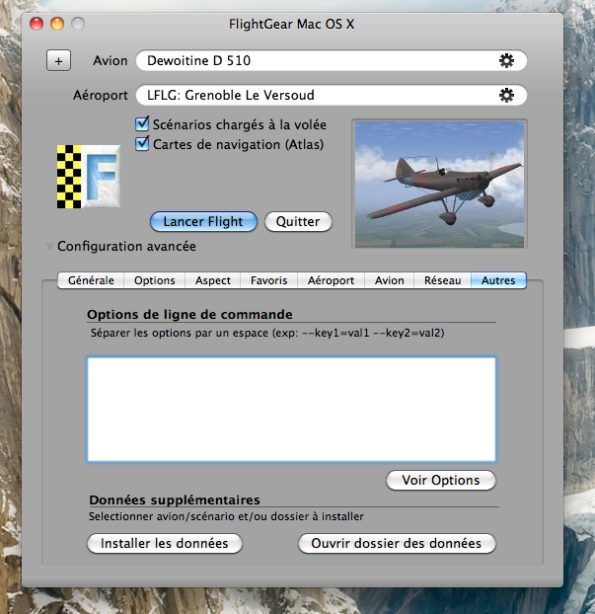
Task: Click the Données supplémentaires heading
Action: tap(175, 500)
